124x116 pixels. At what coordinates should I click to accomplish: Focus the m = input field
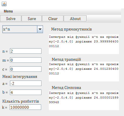26,60
